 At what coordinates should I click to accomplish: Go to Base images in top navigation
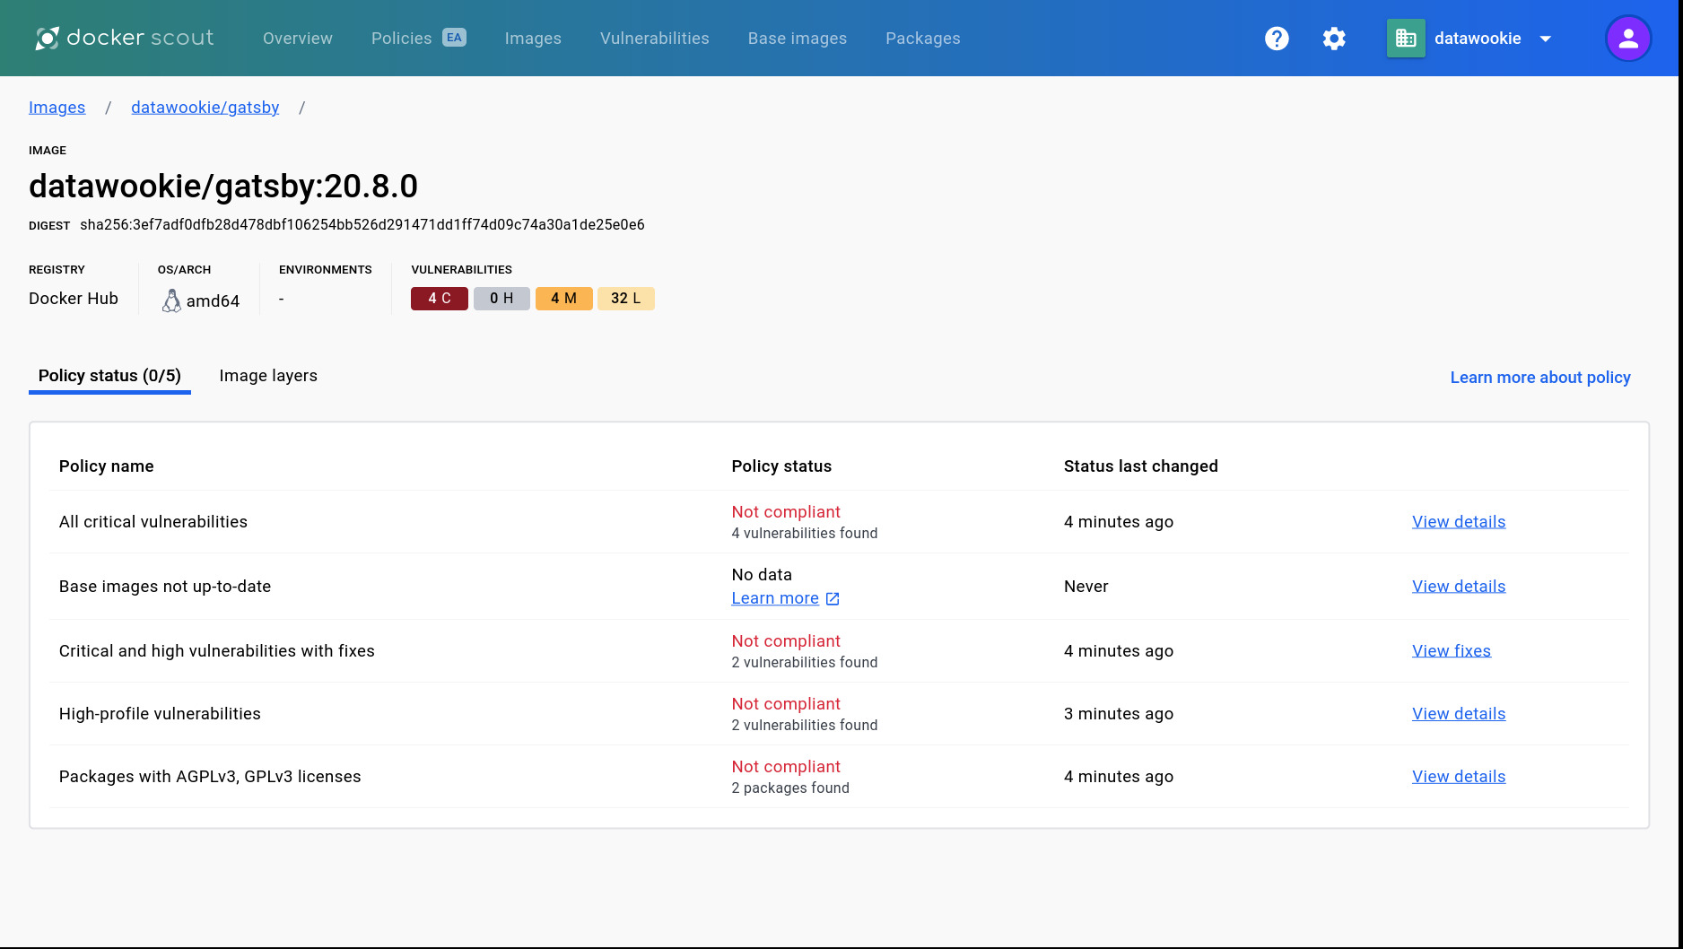point(797,39)
